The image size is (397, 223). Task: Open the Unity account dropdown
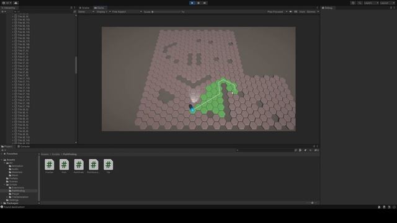click(x=7, y=2)
